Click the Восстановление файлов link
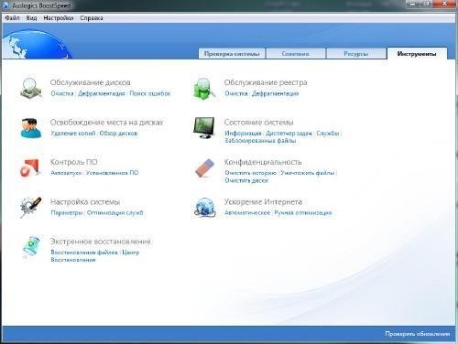This screenshot has height=344, width=458. click(x=84, y=253)
